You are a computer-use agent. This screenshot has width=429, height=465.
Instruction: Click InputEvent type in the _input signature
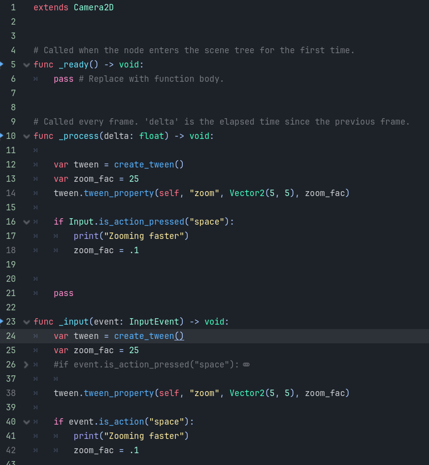click(x=154, y=322)
